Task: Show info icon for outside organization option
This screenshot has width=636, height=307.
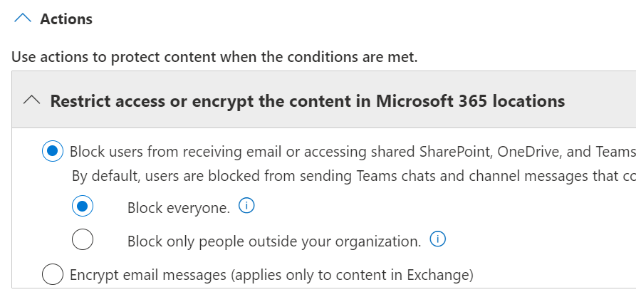Action: pyautogui.click(x=439, y=241)
